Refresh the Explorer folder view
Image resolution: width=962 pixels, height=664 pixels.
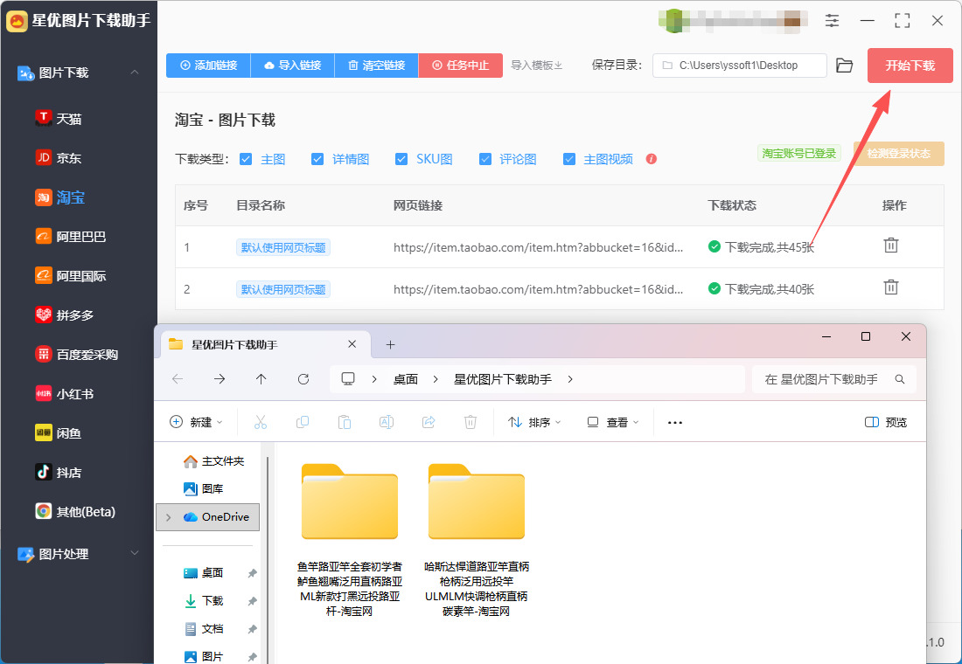(303, 379)
